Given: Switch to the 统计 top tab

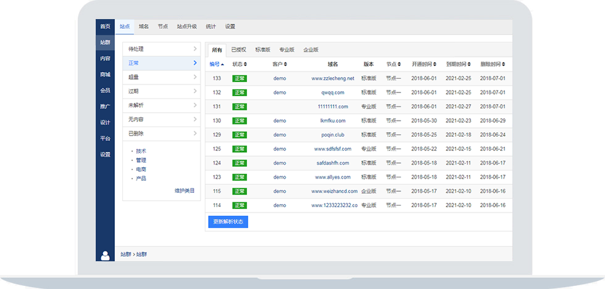Looking at the screenshot, I should [x=211, y=26].
